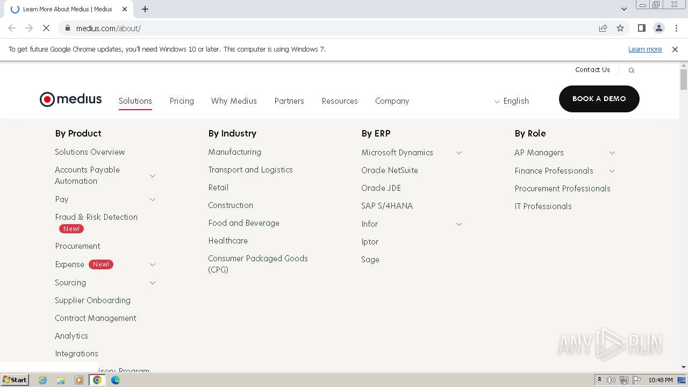This screenshot has width=688, height=387.
Task: Open the Oracle NetSuite link
Action: tap(389, 170)
